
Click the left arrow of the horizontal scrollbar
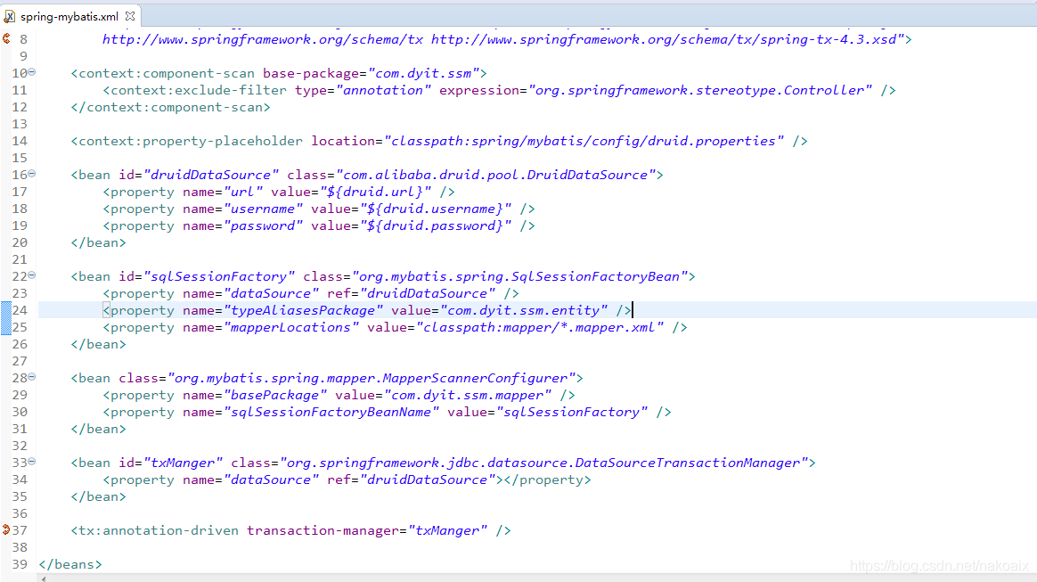click(x=44, y=578)
